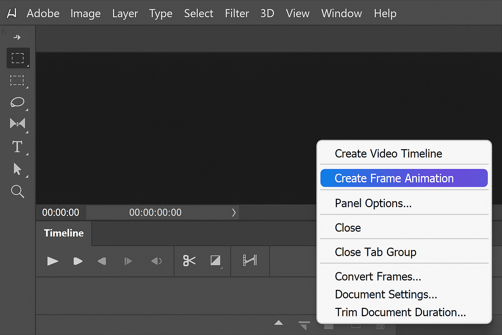This screenshot has height=335, width=502.
Task: Choose Convert Frames
Action: 404,277
